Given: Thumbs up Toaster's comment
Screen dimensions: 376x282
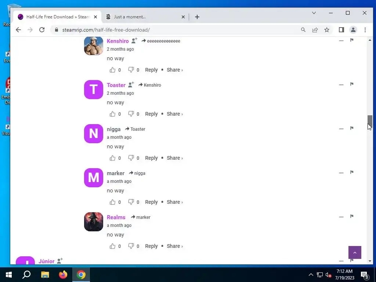Looking at the screenshot, I should (x=112, y=114).
